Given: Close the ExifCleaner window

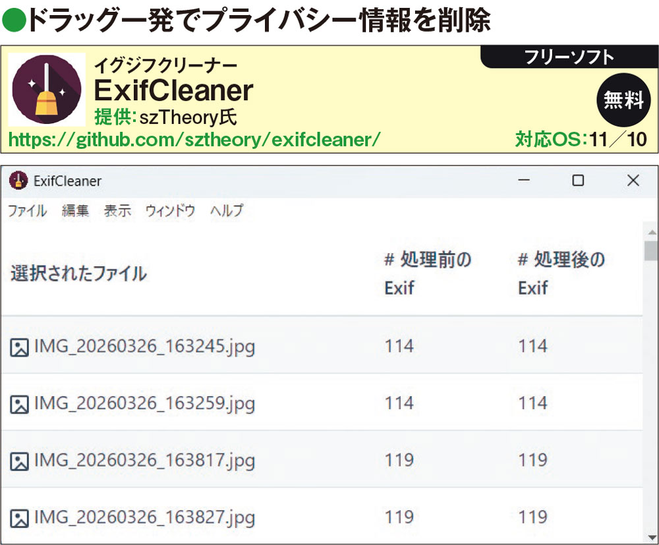Looking at the screenshot, I should pyautogui.click(x=633, y=181).
